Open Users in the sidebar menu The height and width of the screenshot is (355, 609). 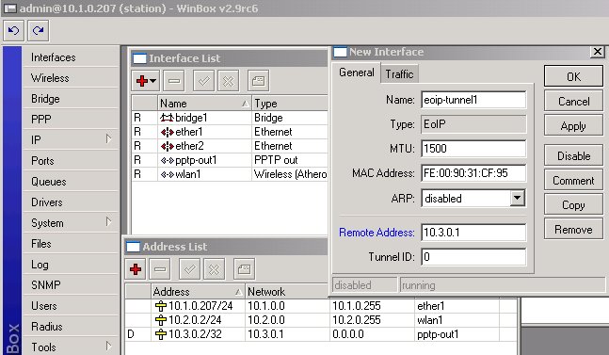[71, 306]
